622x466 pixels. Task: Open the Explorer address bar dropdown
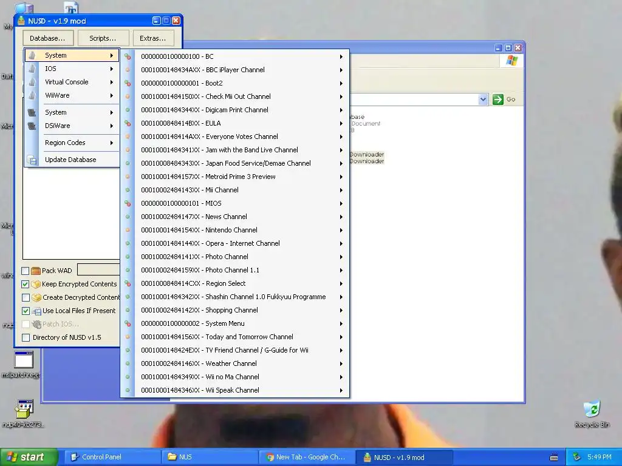click(483, 100)
